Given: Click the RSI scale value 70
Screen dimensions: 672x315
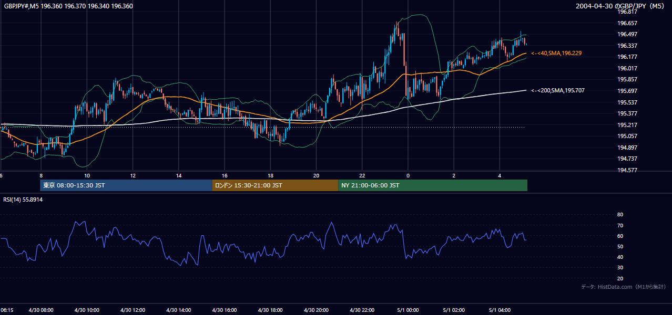Looking at the screenshot, I should pos(620,226).
